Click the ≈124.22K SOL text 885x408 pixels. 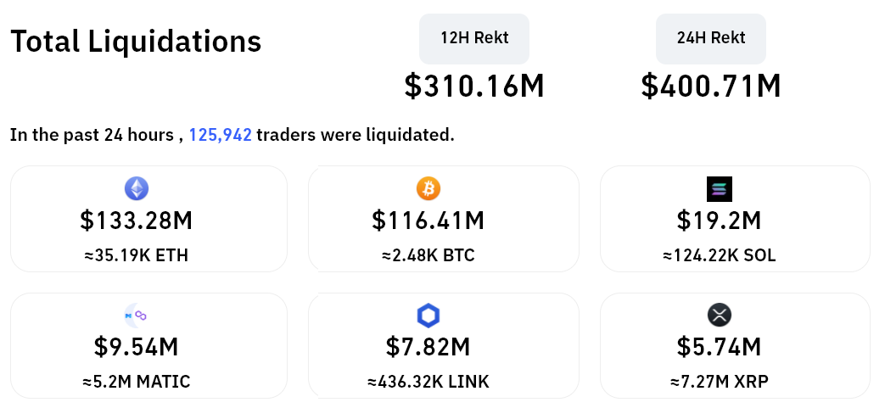point(719,255)
